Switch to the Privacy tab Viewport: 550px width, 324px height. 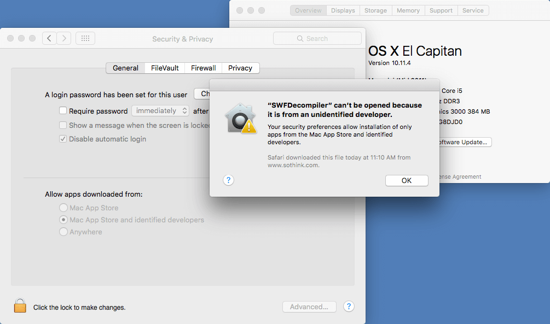point(240,68)
